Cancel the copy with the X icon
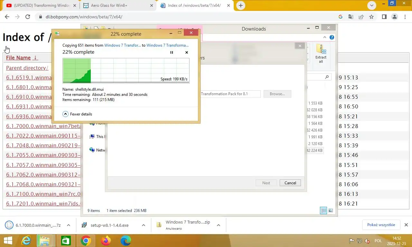This screenshot has width=412, height=247. [x=187, y=52]
